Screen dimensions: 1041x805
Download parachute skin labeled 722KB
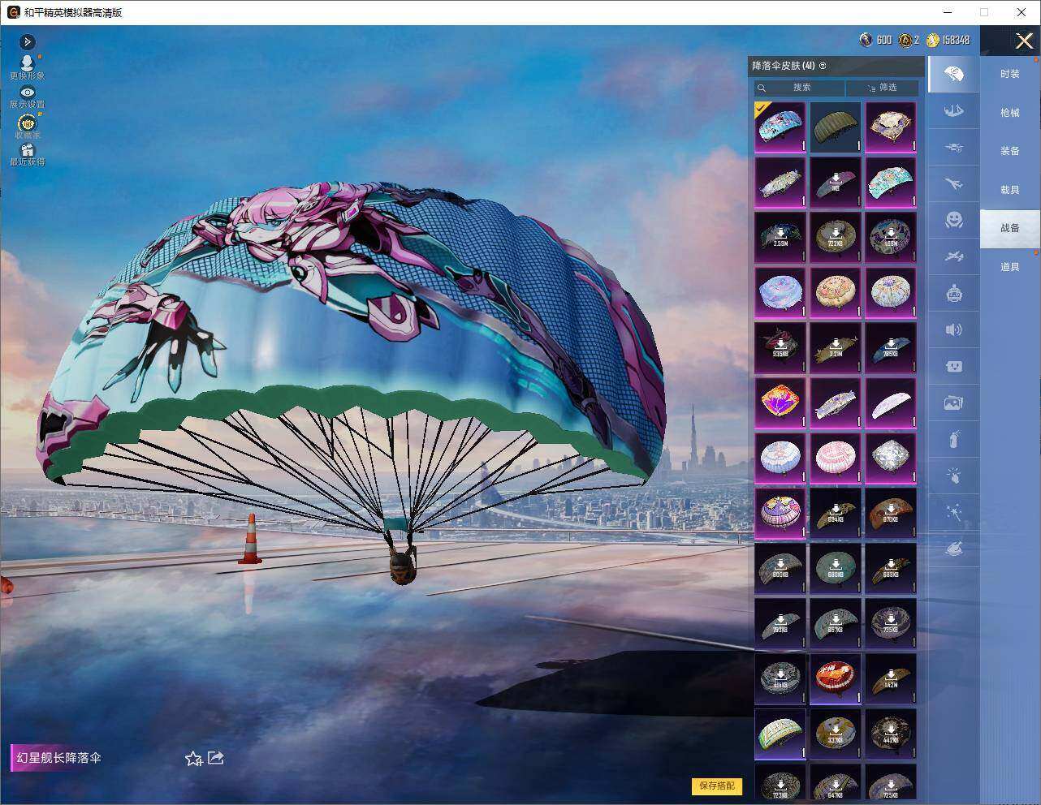836,237
